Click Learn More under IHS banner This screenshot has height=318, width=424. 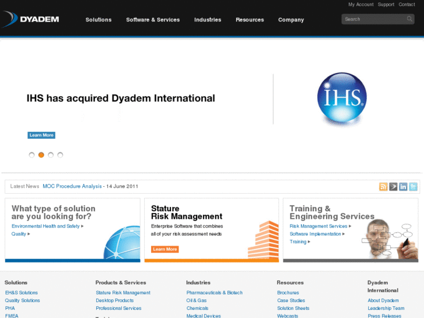pyautogui.click(x=41, y=135)
